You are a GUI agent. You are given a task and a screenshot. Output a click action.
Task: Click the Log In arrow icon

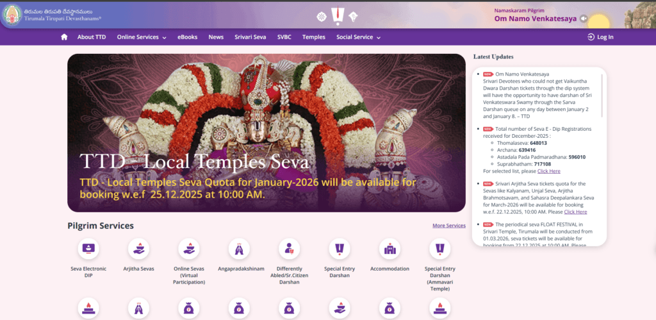click(591, 37)
